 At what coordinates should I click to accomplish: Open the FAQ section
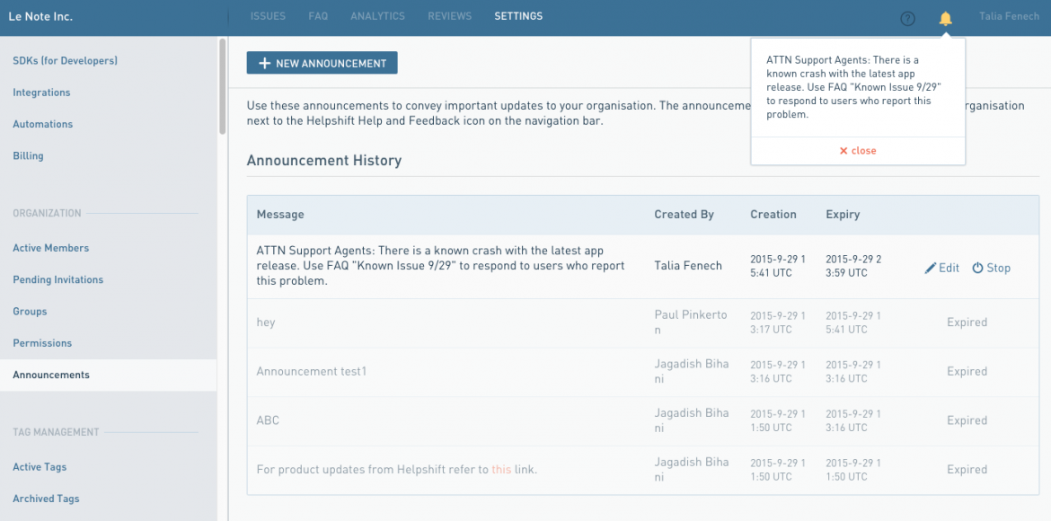point(318,15)
